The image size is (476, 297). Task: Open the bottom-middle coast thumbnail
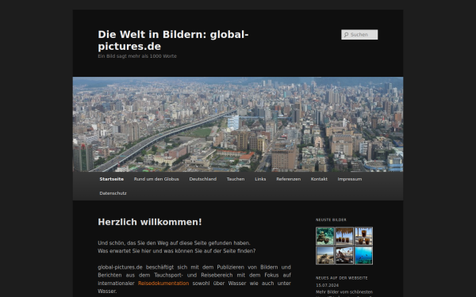coord(344,256)
